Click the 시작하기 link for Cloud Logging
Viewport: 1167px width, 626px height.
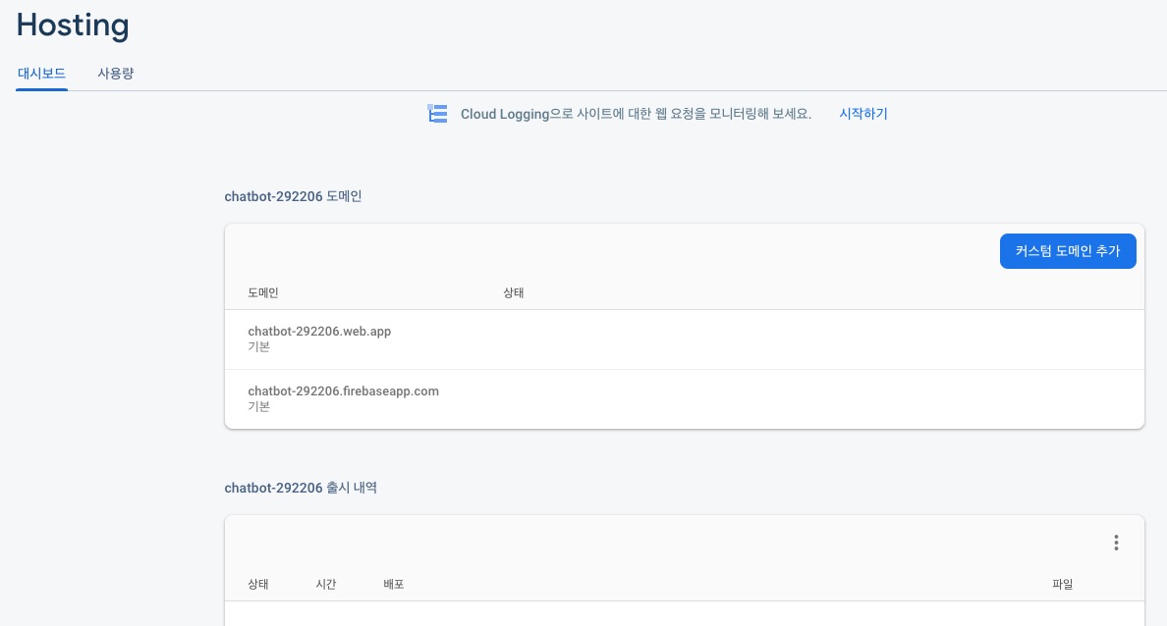[x=862, y=114]
